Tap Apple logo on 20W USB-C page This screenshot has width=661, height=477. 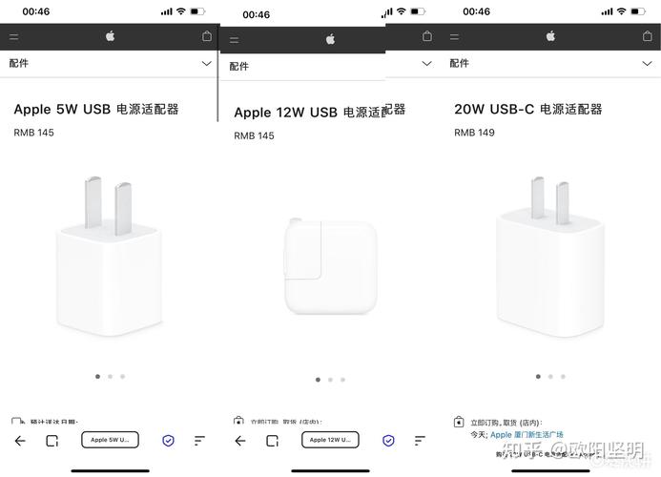click(550, 36)
